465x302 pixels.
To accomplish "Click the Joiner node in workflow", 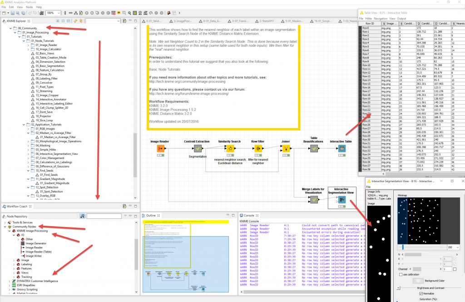I will tap(286, 149).
